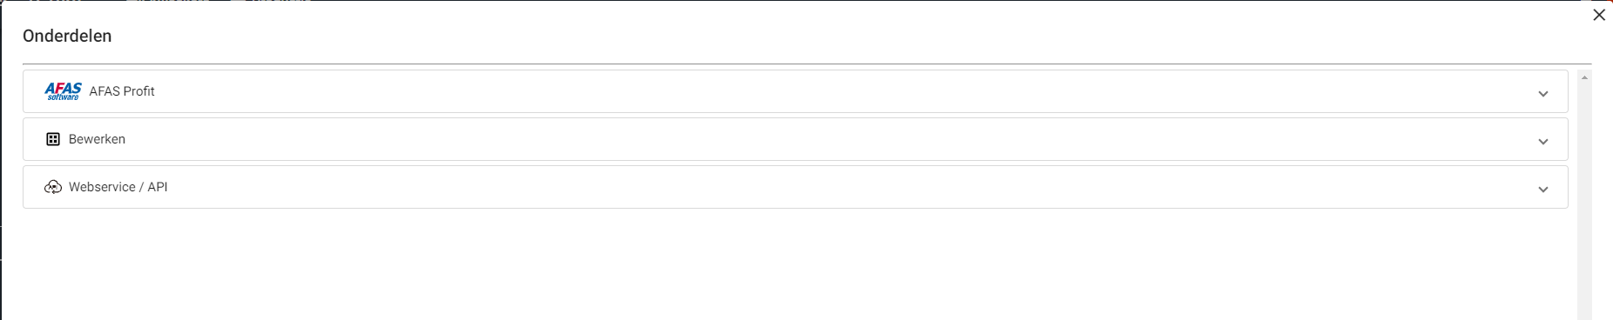The height and width of the screenshot is (320, 1613).
Task: Select the Bewerken label text
Action: (97, 139)
